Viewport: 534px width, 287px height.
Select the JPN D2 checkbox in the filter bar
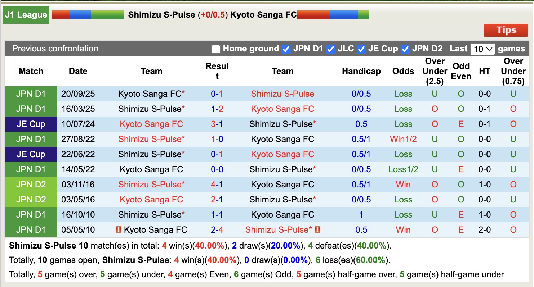(406, 49)
